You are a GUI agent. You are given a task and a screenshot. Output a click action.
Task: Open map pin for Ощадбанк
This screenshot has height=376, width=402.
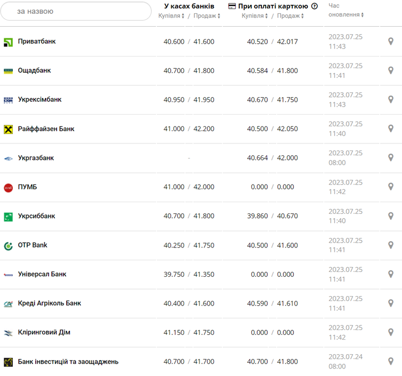(x=390, y=70)
